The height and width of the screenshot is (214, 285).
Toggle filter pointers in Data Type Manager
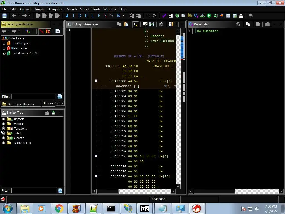tap(48, 31)
